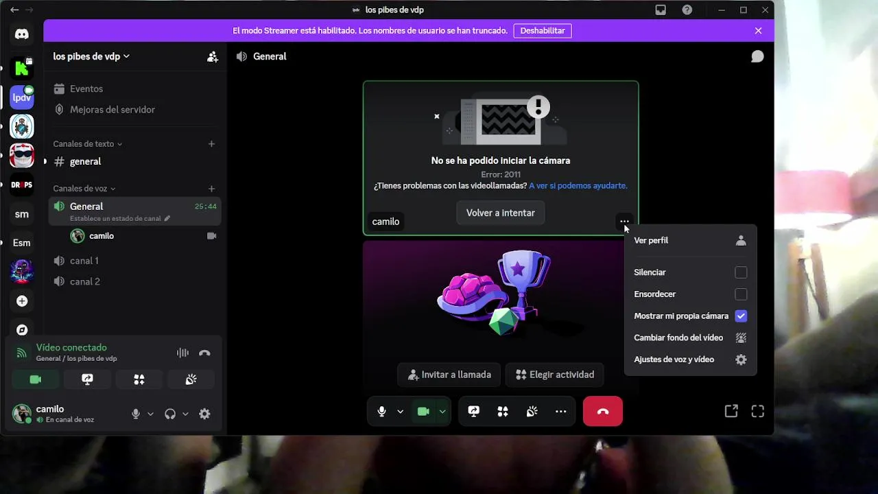Open the activities icon in call bar
878x494 pixels.
point(503,411)
